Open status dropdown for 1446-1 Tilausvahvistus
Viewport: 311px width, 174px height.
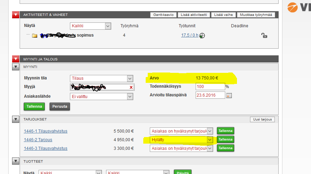181,131
